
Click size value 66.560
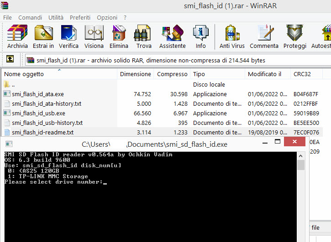pos(142,113)
